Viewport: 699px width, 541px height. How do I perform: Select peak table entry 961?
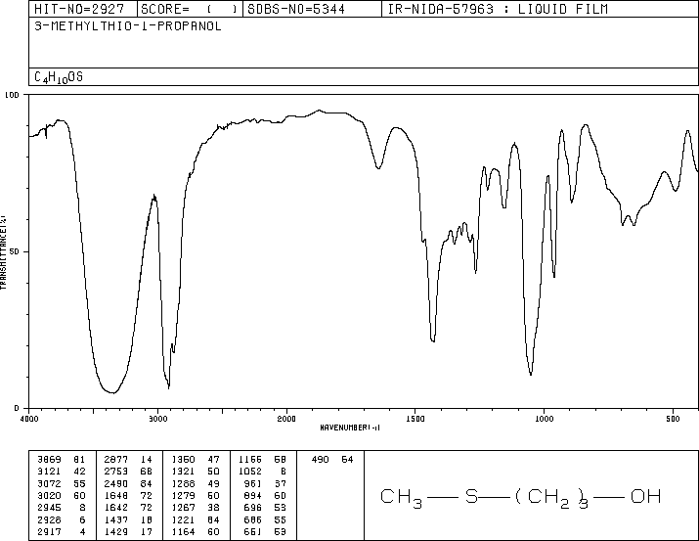click(x=253, y=483)
